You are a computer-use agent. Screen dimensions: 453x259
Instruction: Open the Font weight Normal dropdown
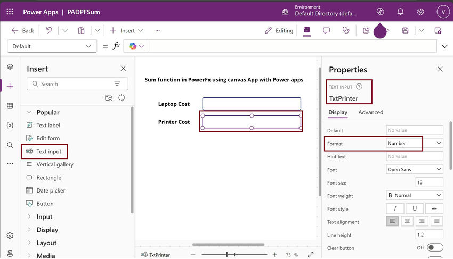click(415, 195)
